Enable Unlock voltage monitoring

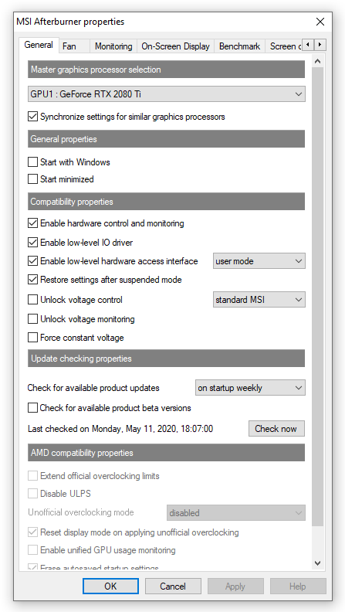[32, 319]
